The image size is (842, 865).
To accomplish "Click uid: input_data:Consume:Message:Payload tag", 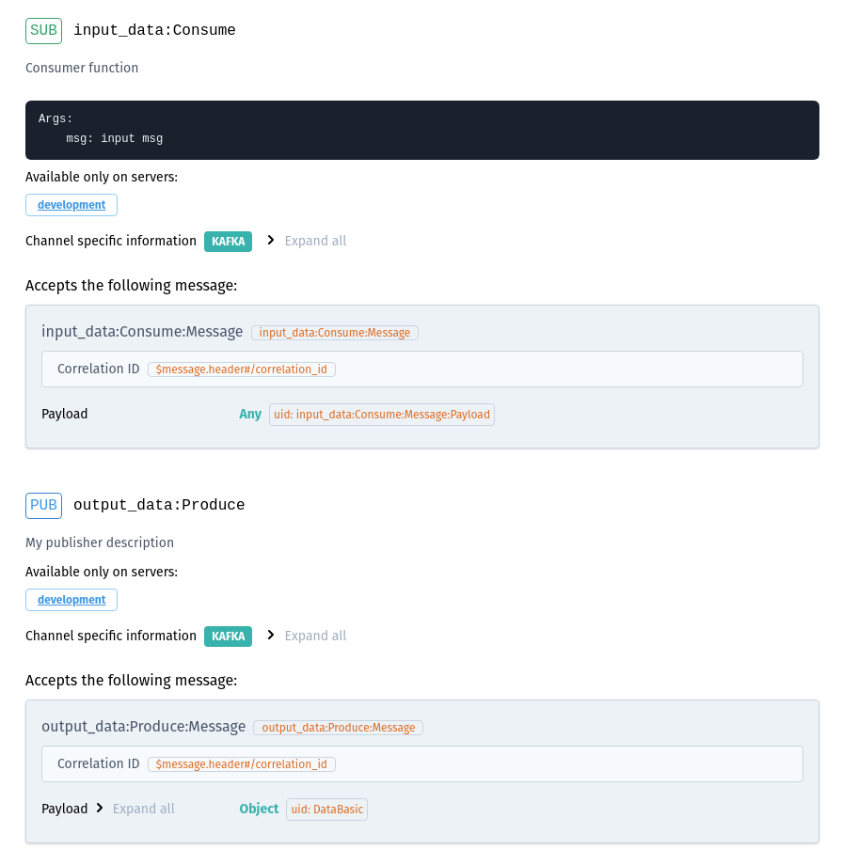I will tap(382, 415).
